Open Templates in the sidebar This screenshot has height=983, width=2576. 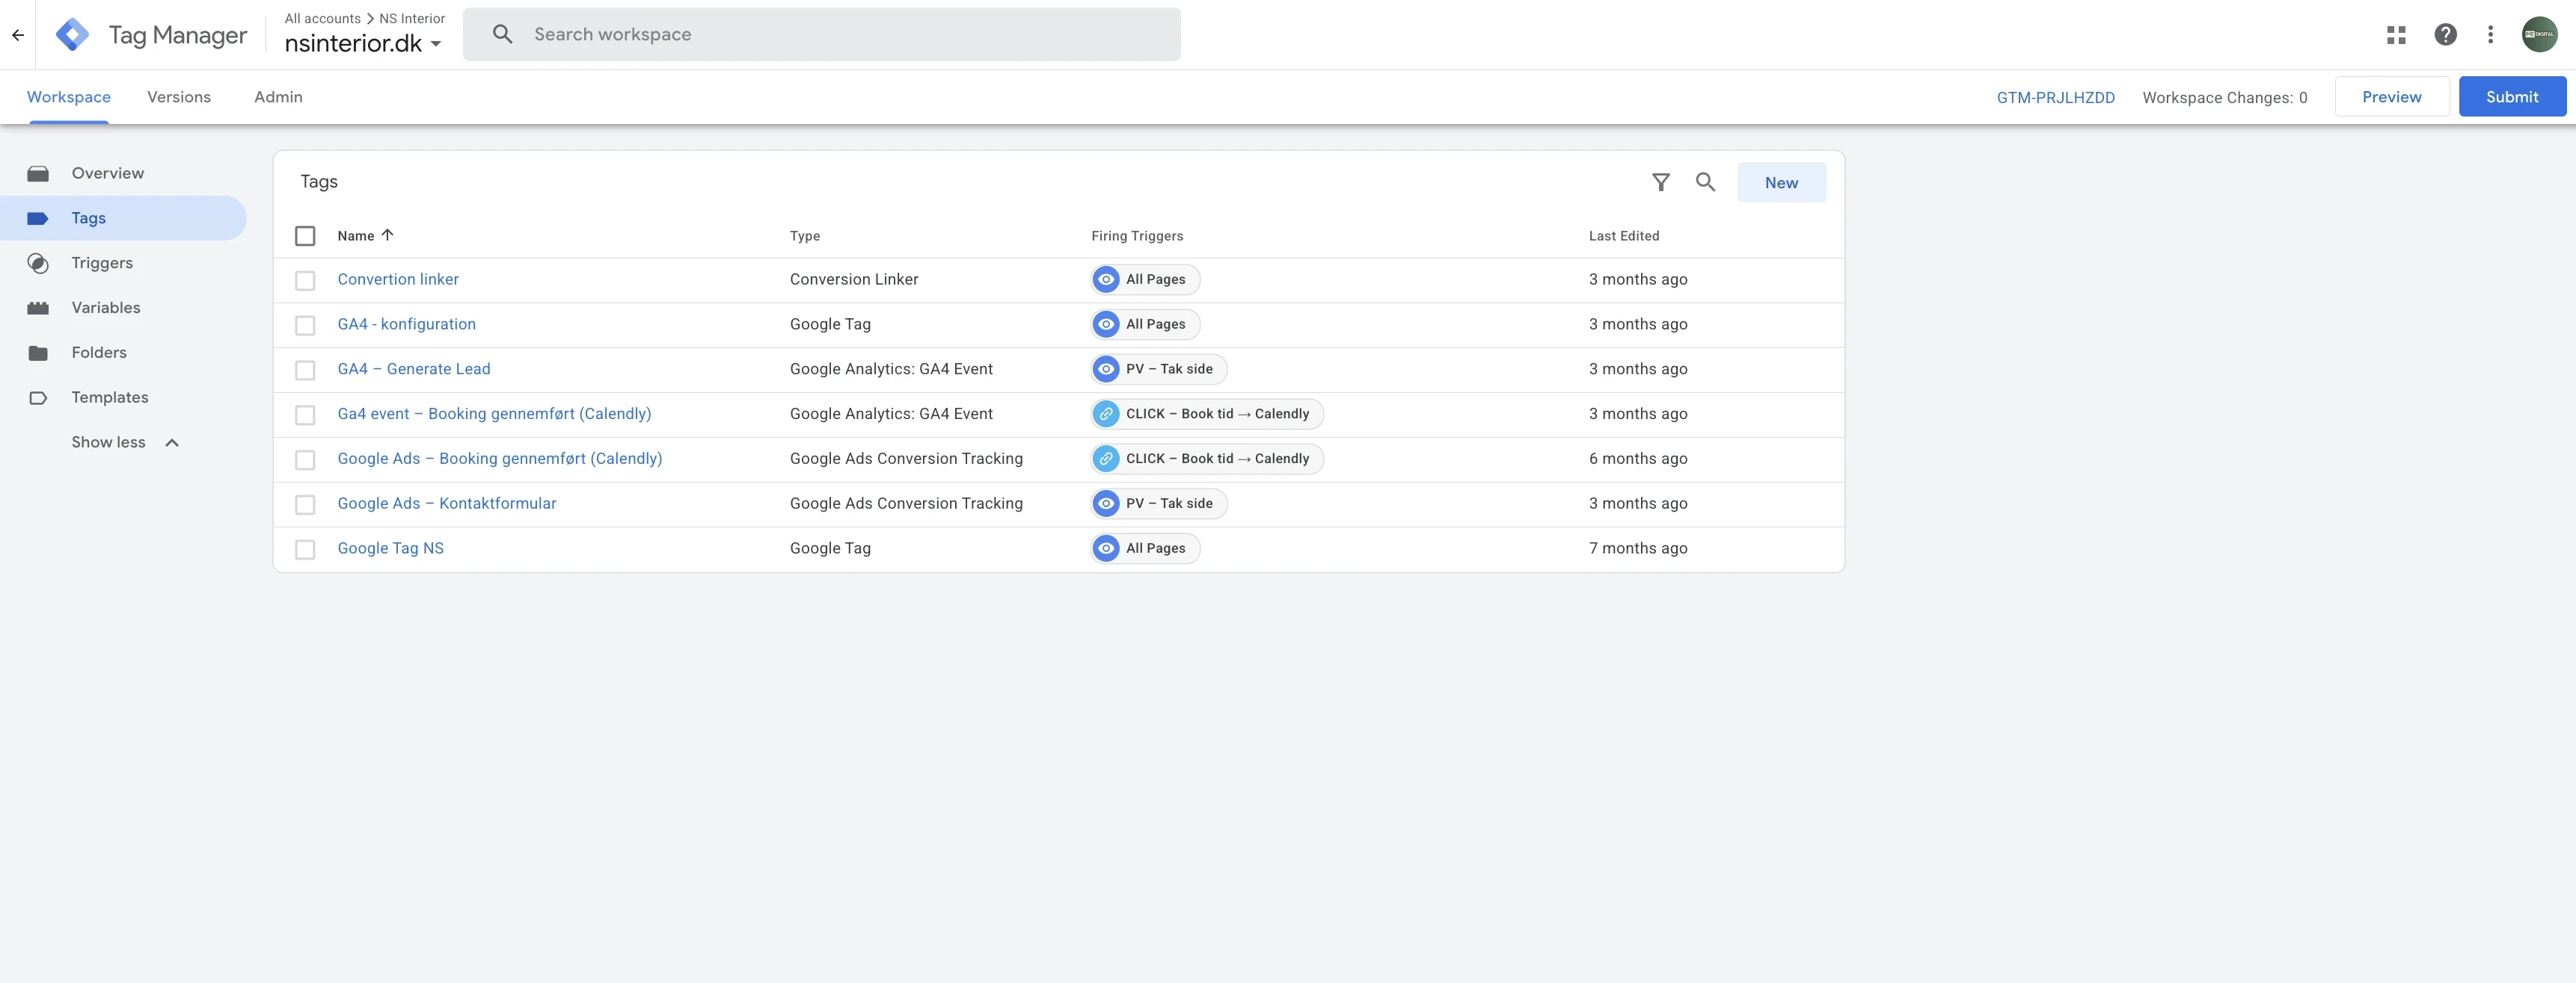(x=110, y=397)
